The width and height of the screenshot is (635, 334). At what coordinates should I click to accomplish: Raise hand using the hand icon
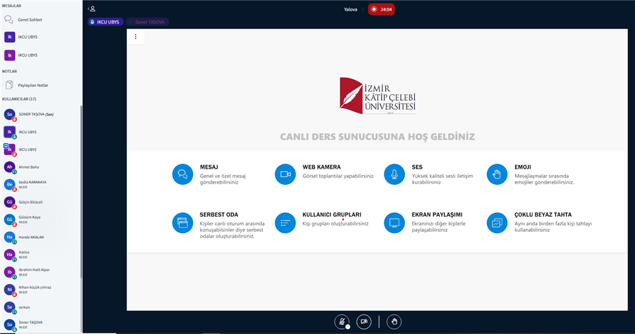click(x=394, y=322)
